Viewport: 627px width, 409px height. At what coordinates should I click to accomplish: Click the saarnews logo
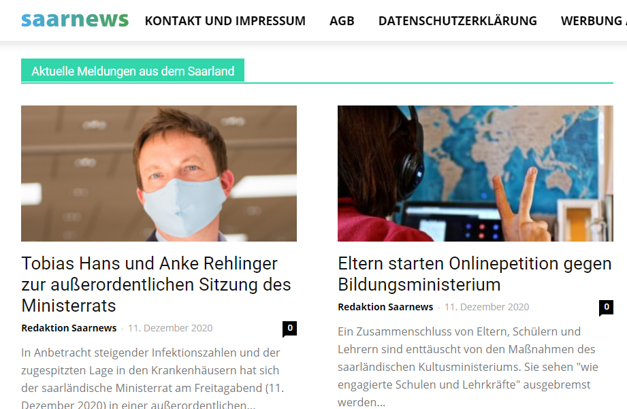click(75, 20)
